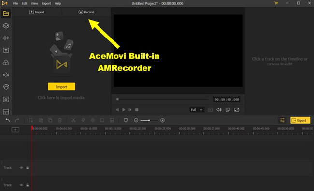Step to previous frame
Screen dimensions: 314x191
click(117, 110)
